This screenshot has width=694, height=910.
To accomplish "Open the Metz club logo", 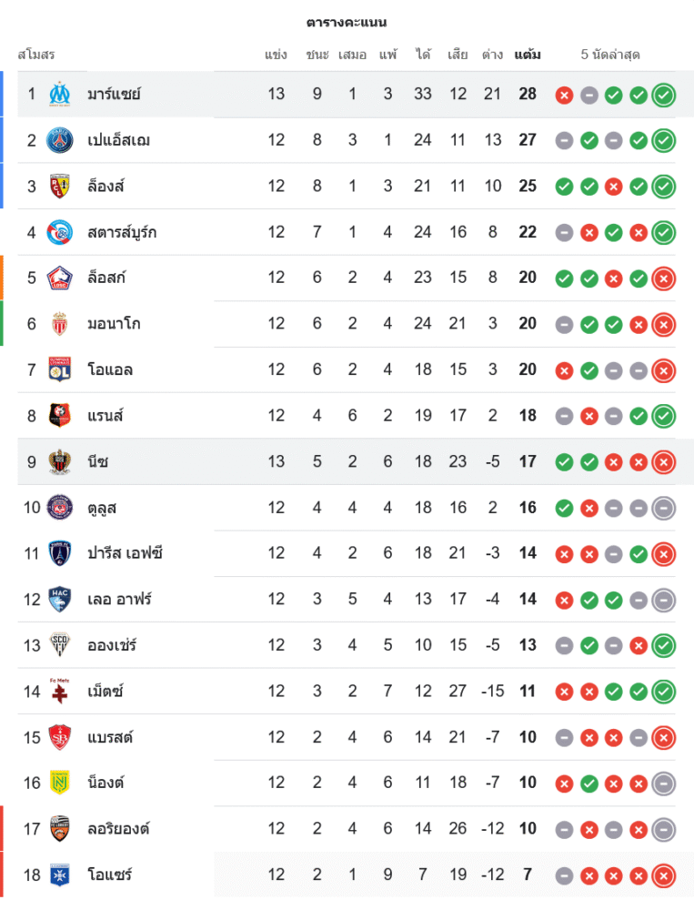I will point(59,691).
